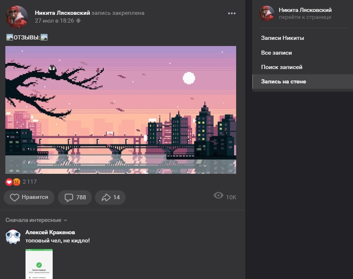Click Никита Лясковский avatar in right sidebar

(x=267, y=14)
